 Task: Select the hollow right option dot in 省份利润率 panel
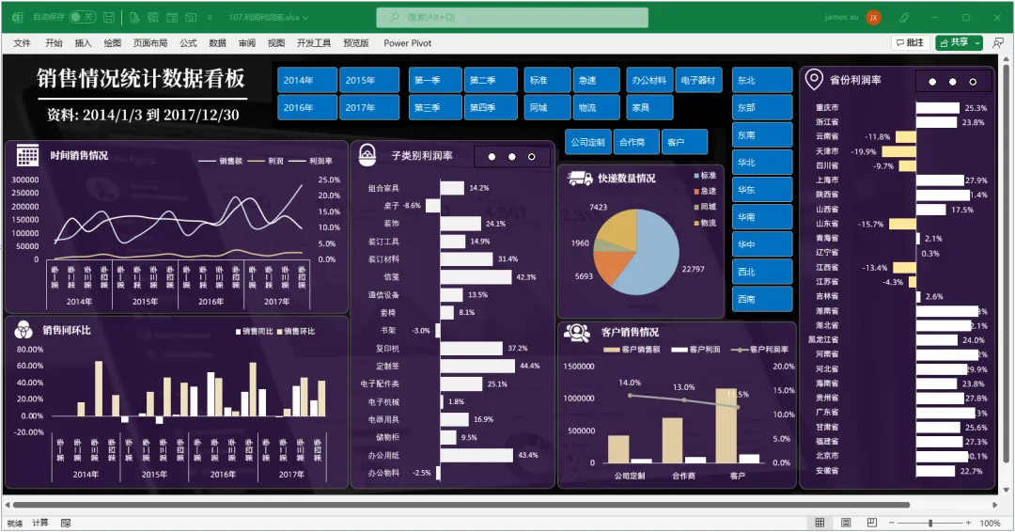tap(973, 82)
